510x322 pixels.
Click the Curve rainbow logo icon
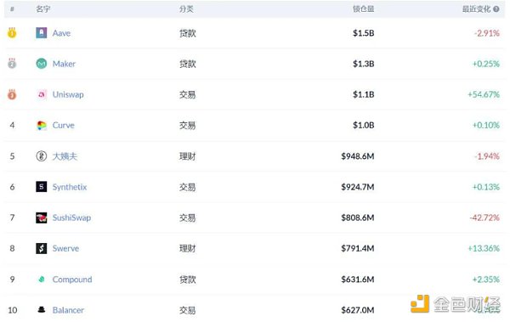42,125
